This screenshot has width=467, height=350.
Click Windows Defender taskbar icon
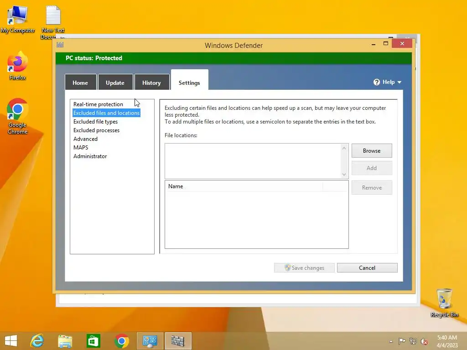[x=178, y=341]
